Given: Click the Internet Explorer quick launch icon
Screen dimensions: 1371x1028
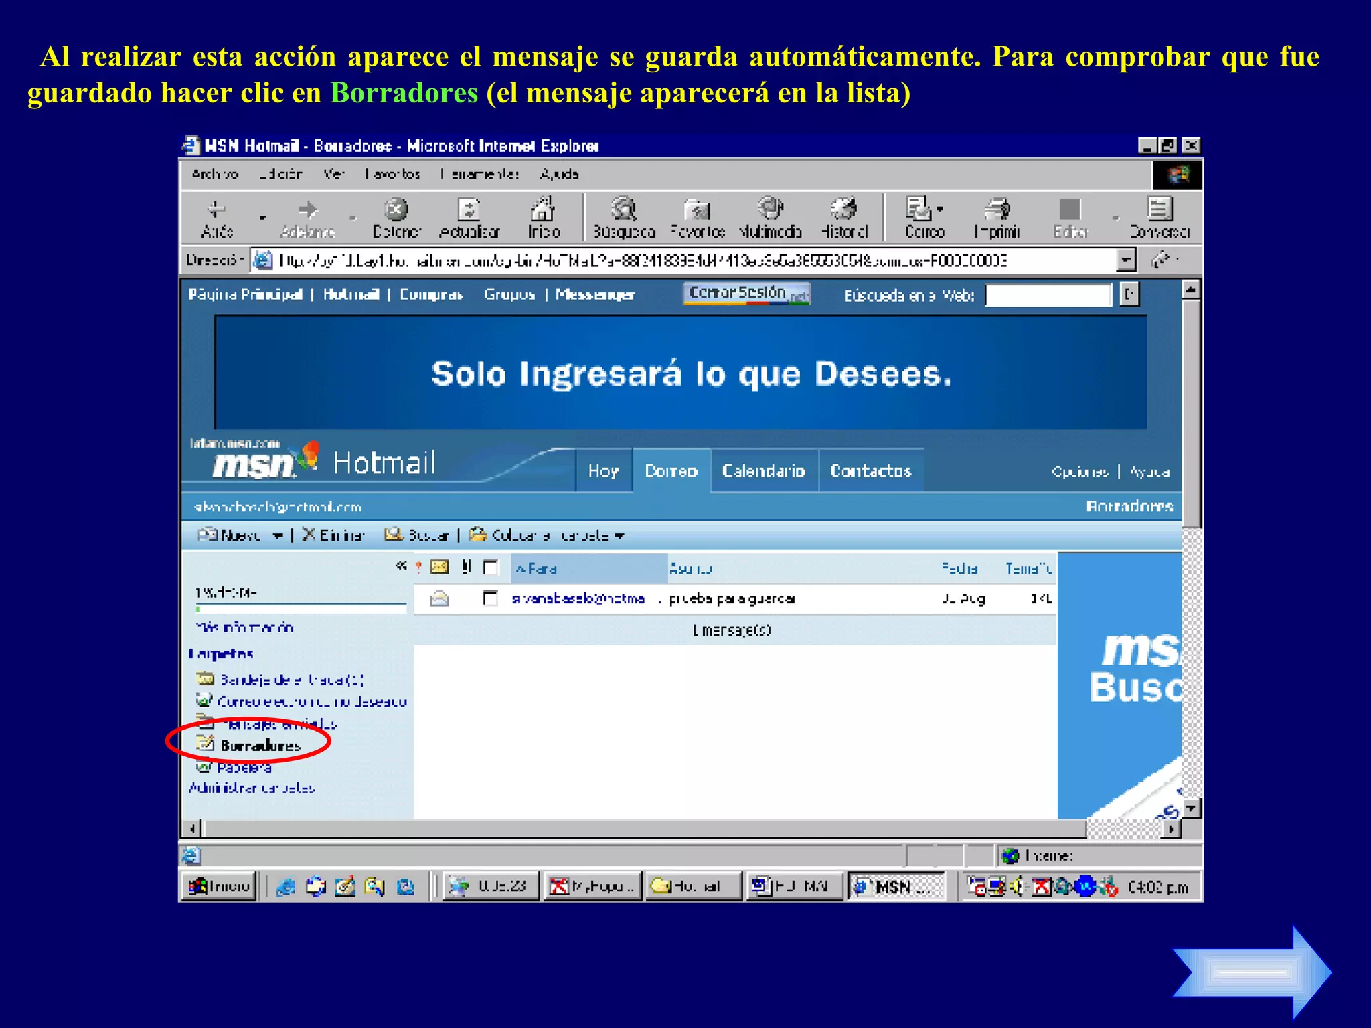Looking at the screenshot, I should point(286,887).
